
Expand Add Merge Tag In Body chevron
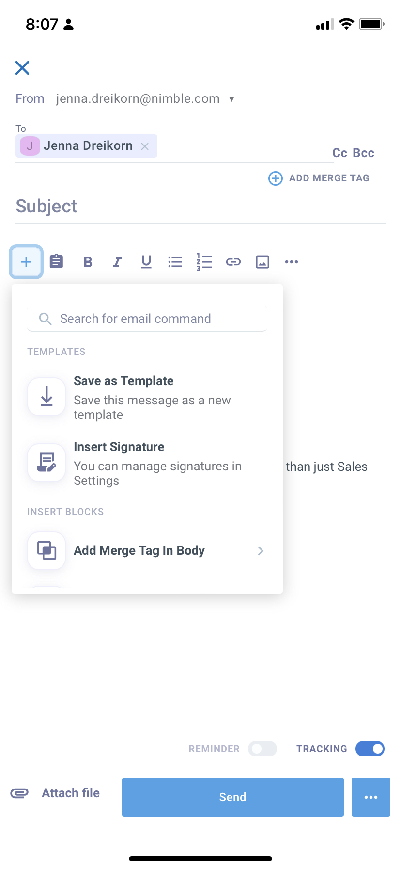pyautogui.click(x=261, y=551)
